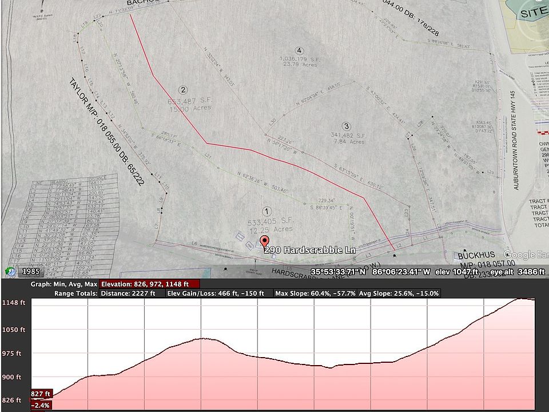Click the circled lot number 1 marker

(x=264, y=211)
